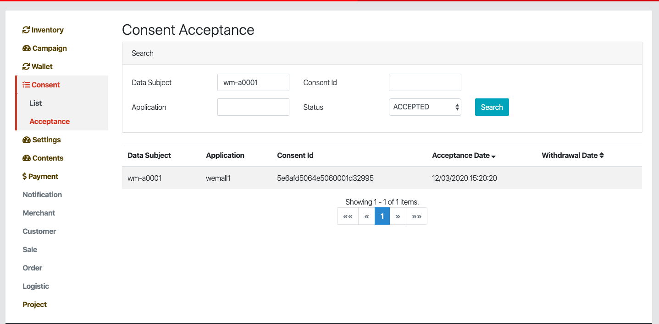Click the Wallet sync icon
This screenshot has width=659, height=324.
[26, 67]
